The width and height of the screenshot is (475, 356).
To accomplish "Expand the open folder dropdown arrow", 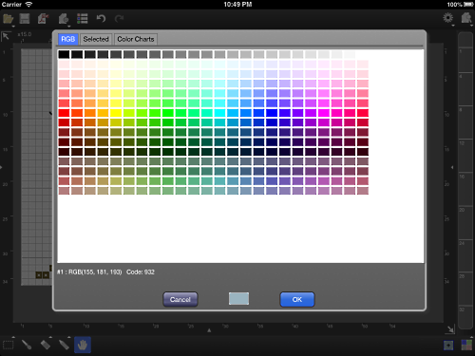I will click(13, 26).
